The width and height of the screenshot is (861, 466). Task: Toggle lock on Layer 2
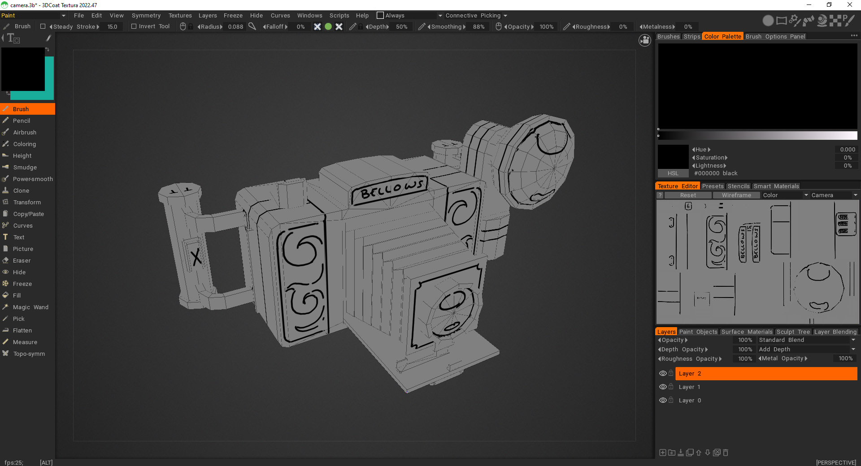click(671, 373)
